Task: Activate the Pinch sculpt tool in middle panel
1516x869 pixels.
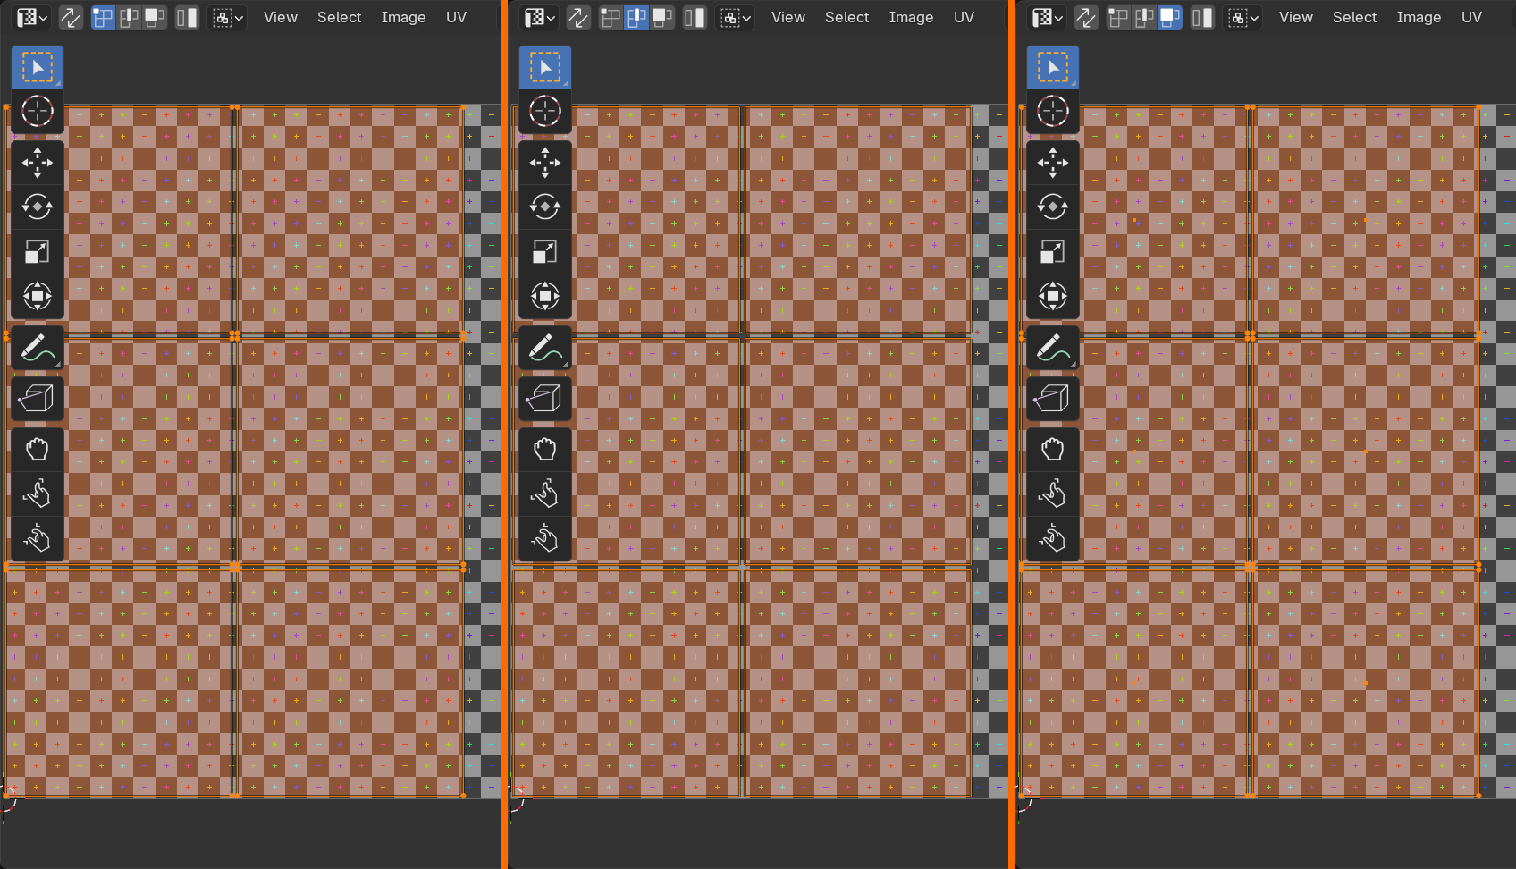Action: click(x=545, y=538)
